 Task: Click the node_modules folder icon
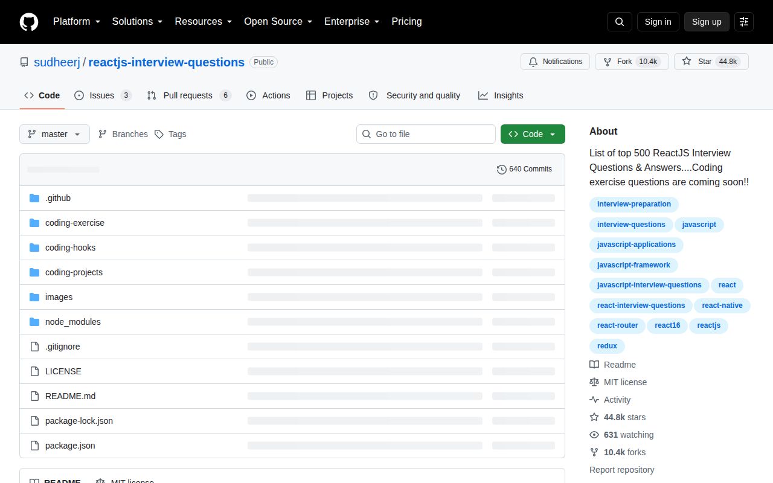34,322
